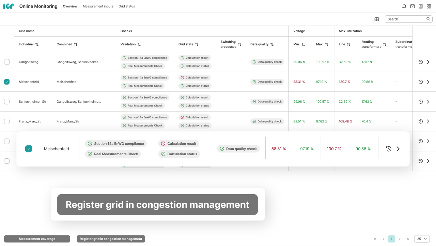
Task: Open the history icon for the Gangolfsweg row
Action: (420, 62)
